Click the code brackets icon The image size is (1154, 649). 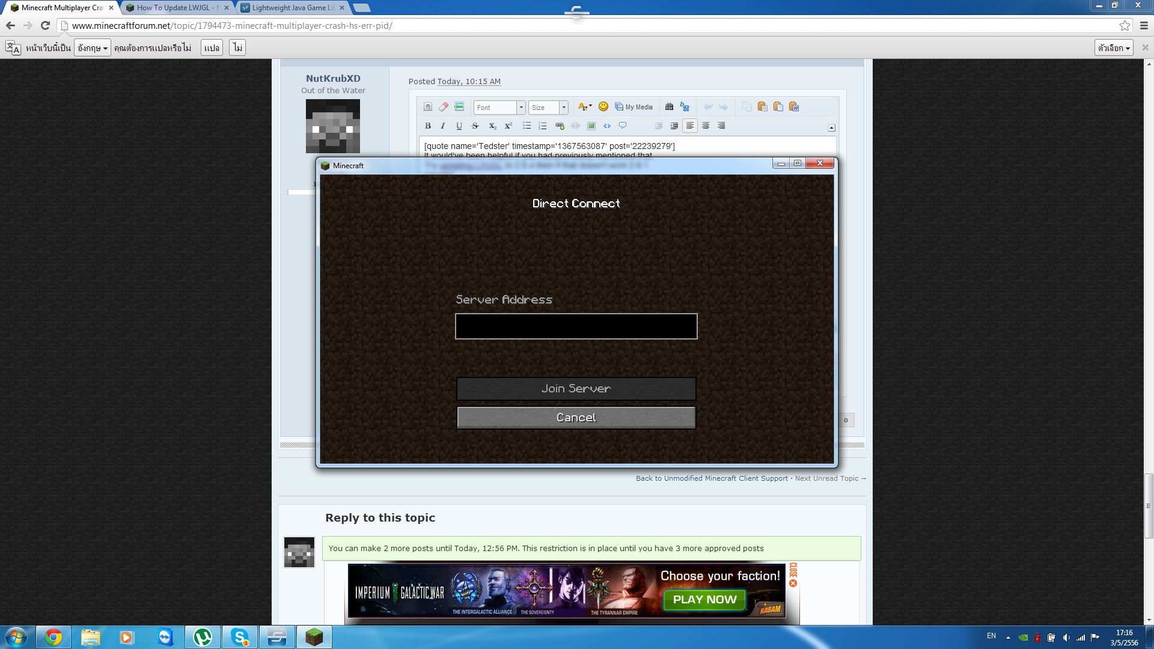point(607,126)
